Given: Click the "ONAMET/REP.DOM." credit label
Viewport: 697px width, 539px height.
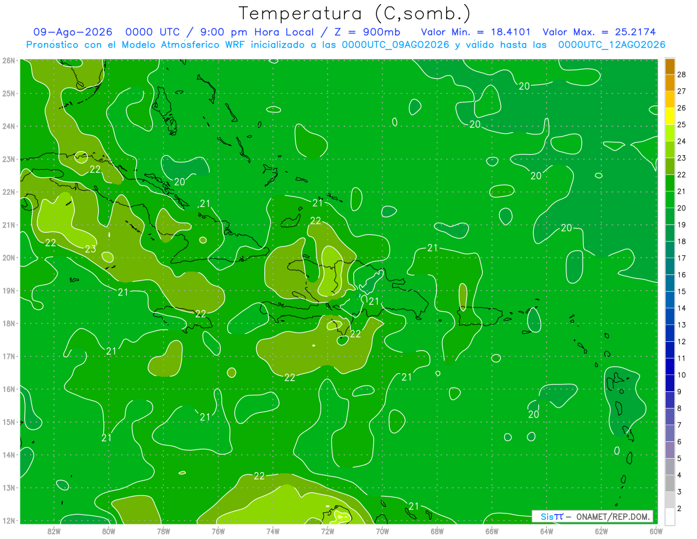Looking at the screenshot, I should [613, 516].
